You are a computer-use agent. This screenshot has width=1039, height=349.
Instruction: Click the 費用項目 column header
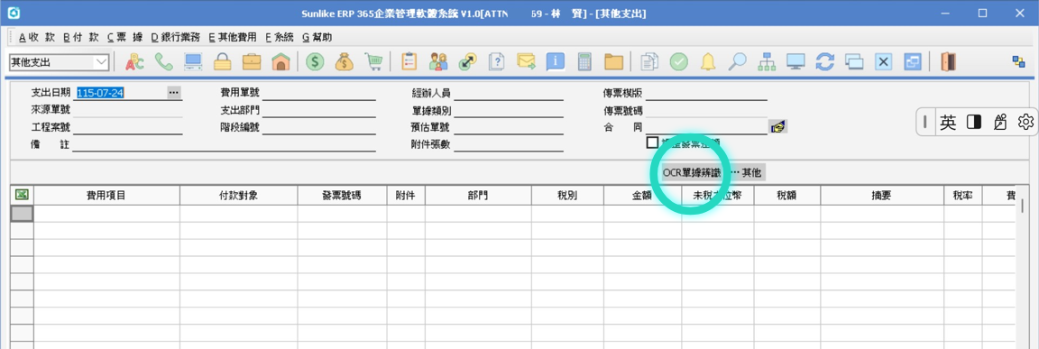[106, 196]
